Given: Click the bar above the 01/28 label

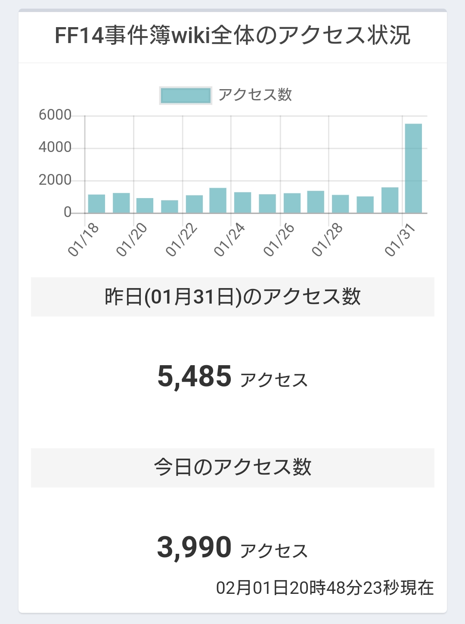Looking at the screenshot, I should click(x=340, y=204).
